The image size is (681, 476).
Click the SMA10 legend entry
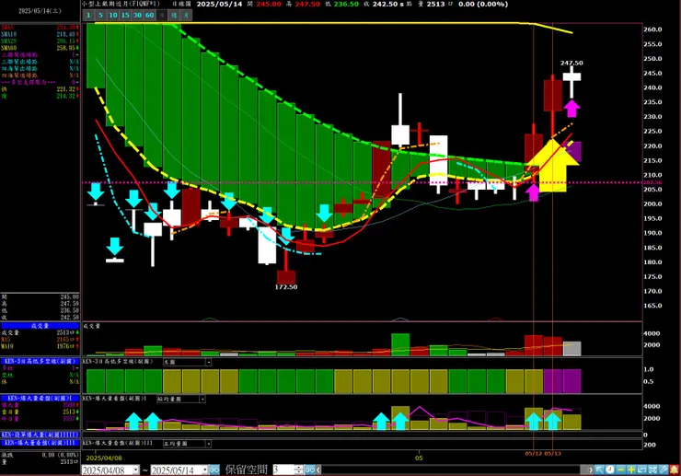[x=40, y=34]
